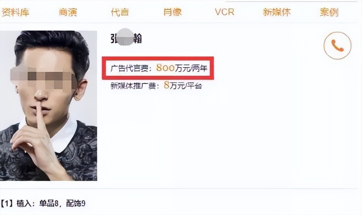The image size is (362, 215).
Task: Click the 单品8 text
Action: [49, 203]
